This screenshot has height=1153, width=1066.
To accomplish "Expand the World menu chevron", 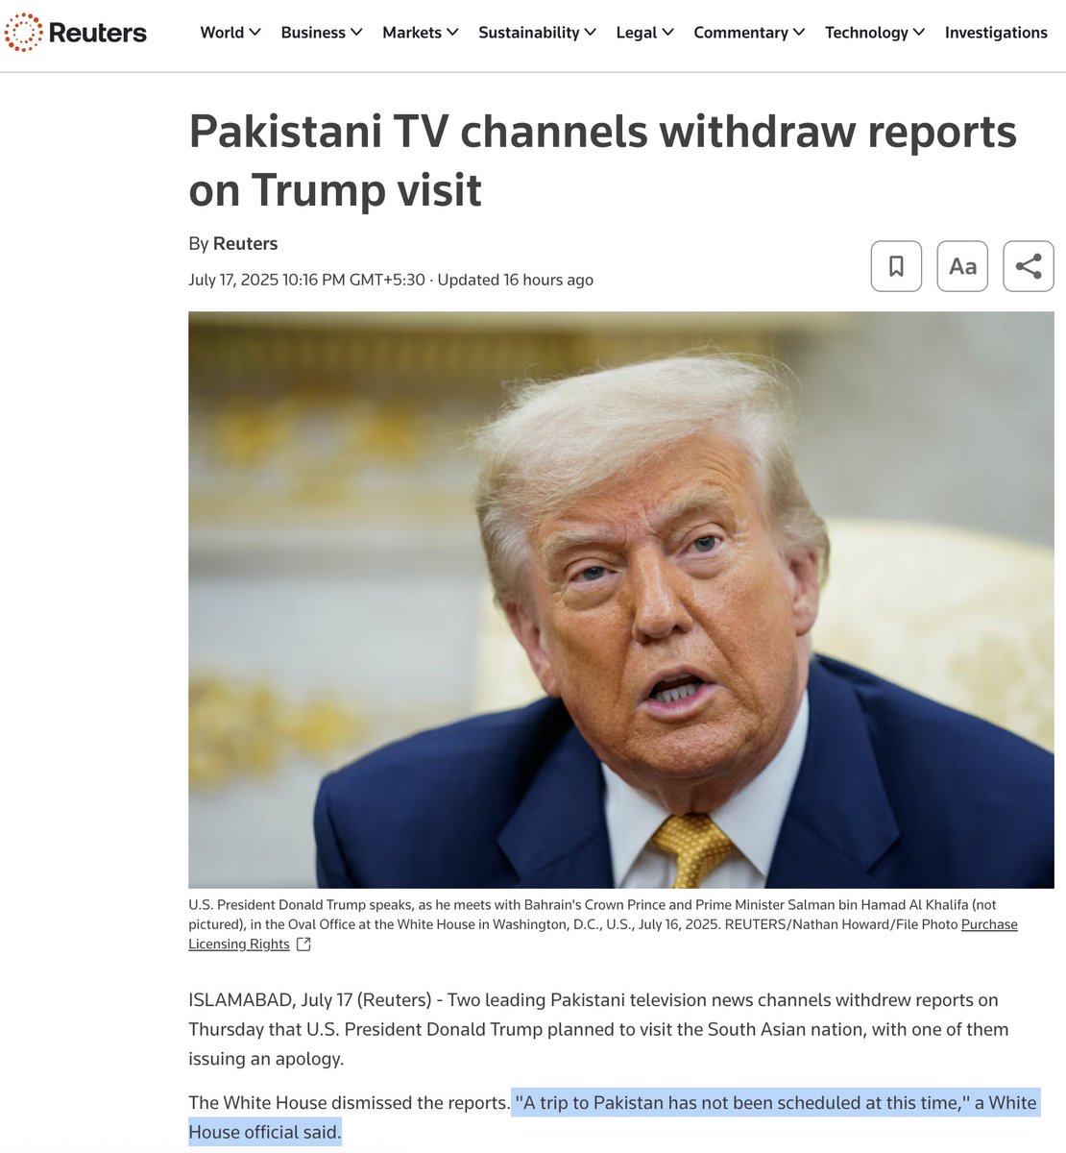I will [x=255, y=32].
